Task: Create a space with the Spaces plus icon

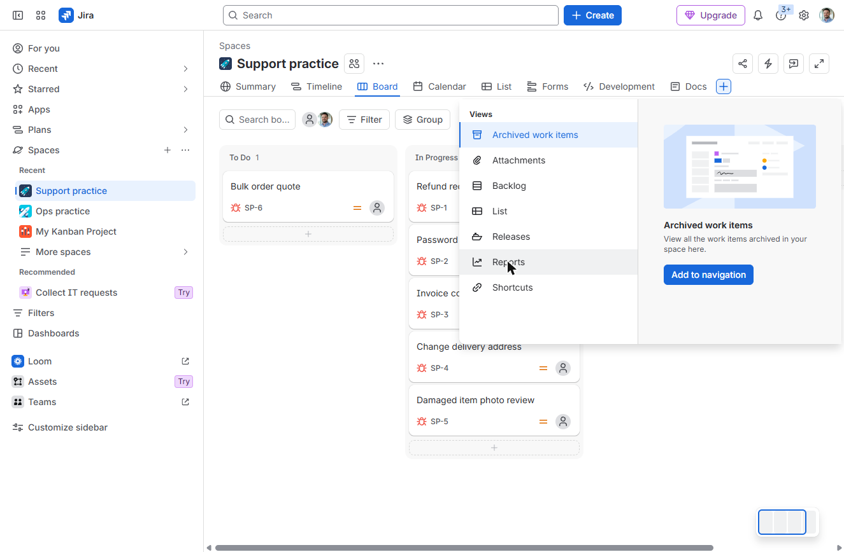Action: pos(168,150)
